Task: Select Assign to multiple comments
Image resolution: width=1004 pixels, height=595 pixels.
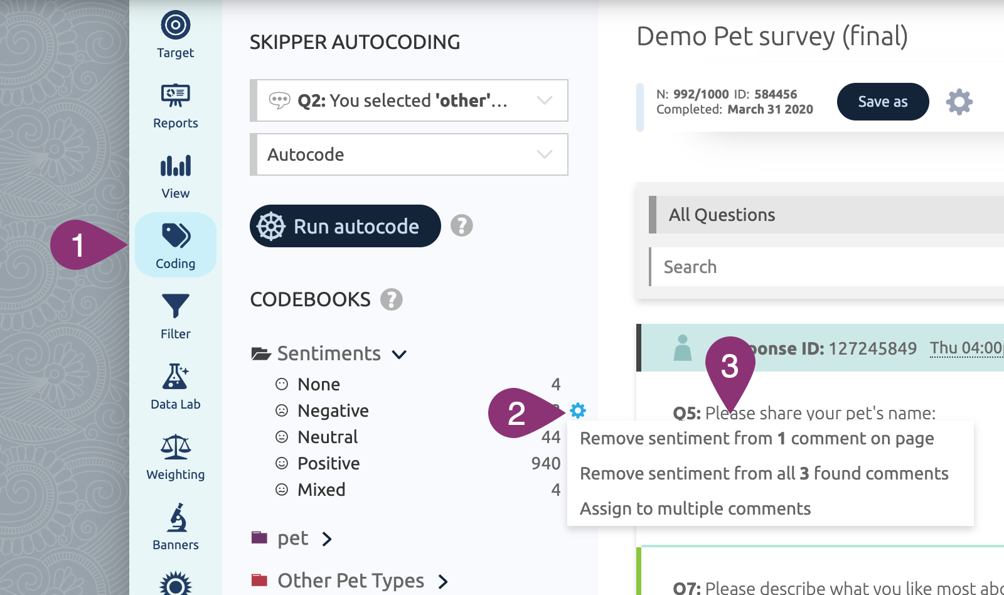Action: point(695,508)
